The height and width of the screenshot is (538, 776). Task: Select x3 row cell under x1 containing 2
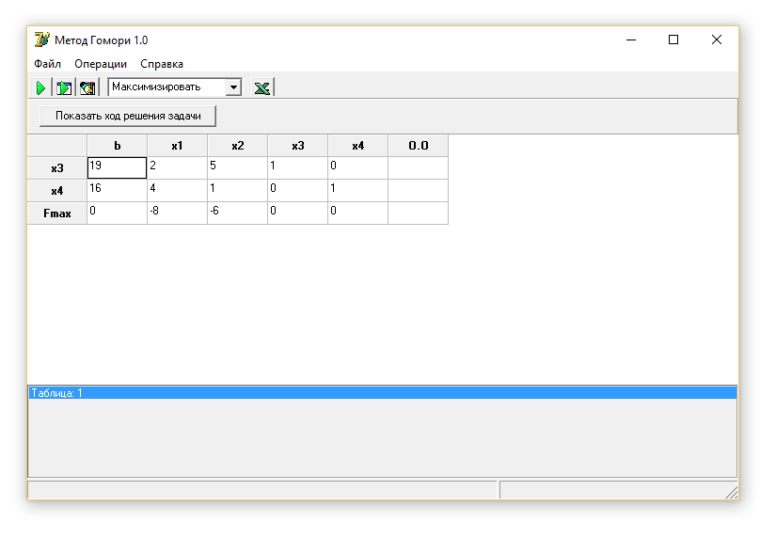pyautogui.click(x=177, y=167)
